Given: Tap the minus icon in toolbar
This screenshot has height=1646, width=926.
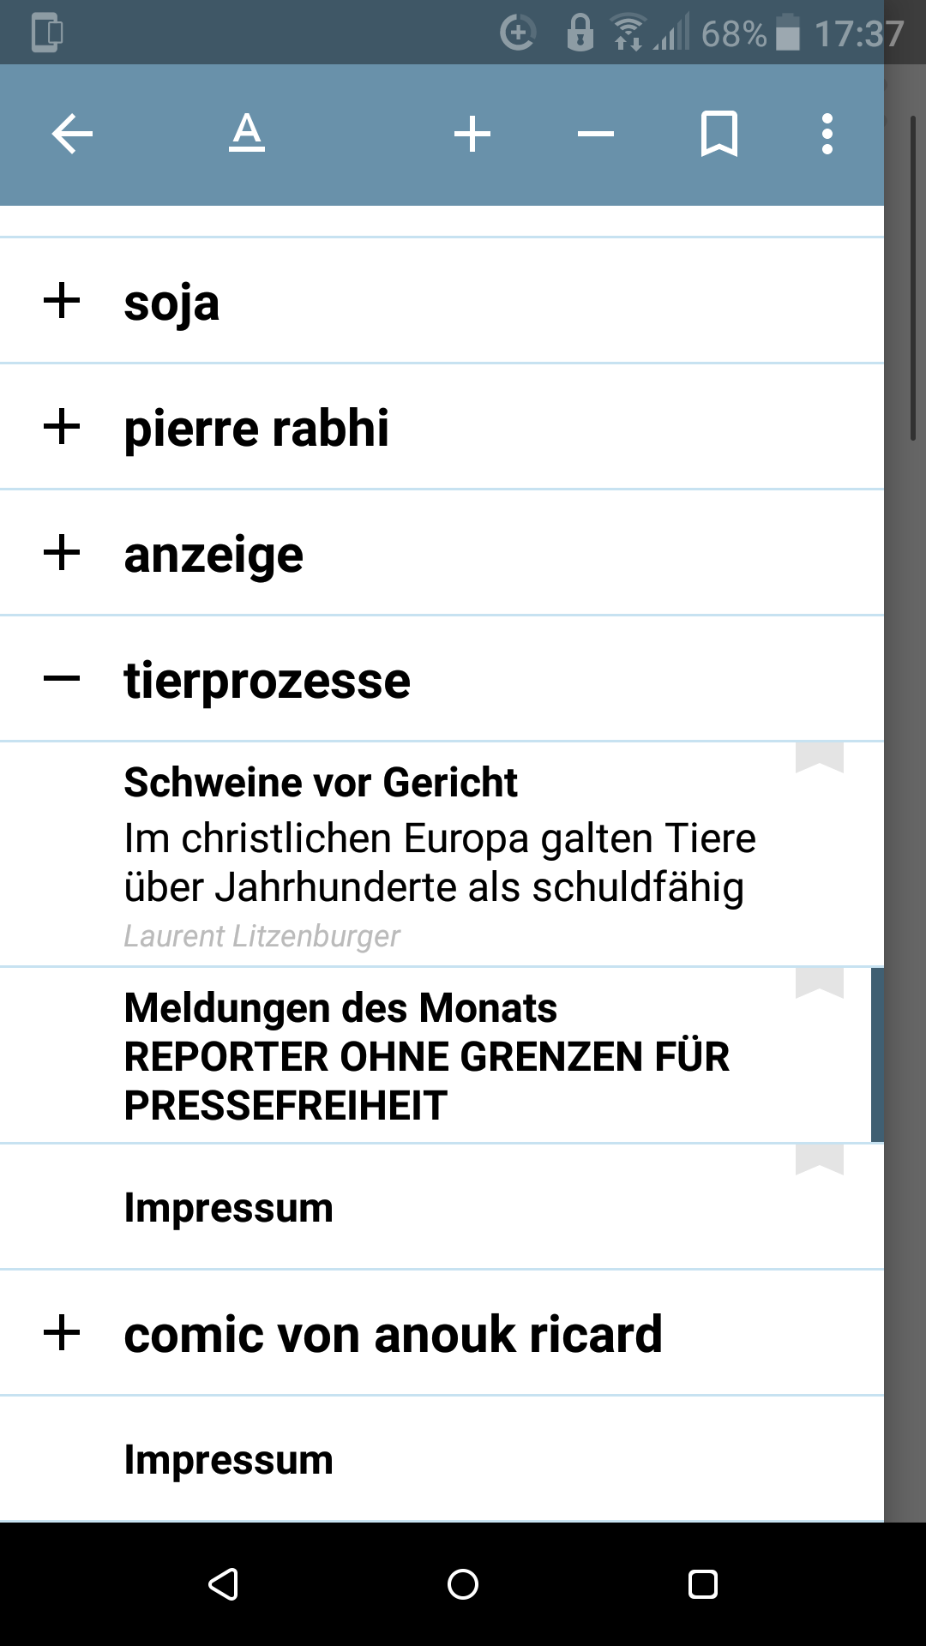Looking at the screenshot, I should coord(596,134).
